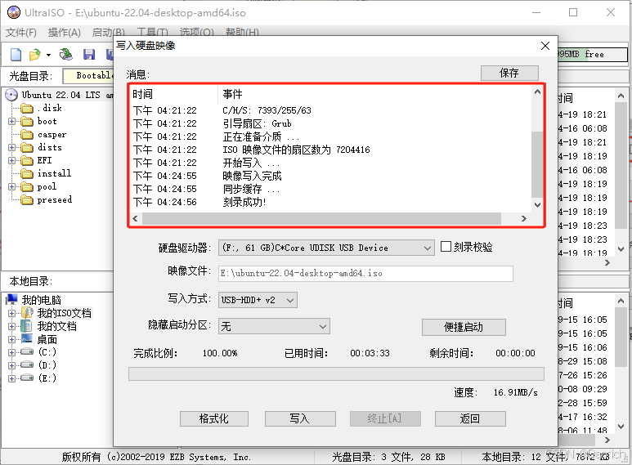632x465 pixels.
Task: Click the 时间 column header in log
Action: [143, 94]
